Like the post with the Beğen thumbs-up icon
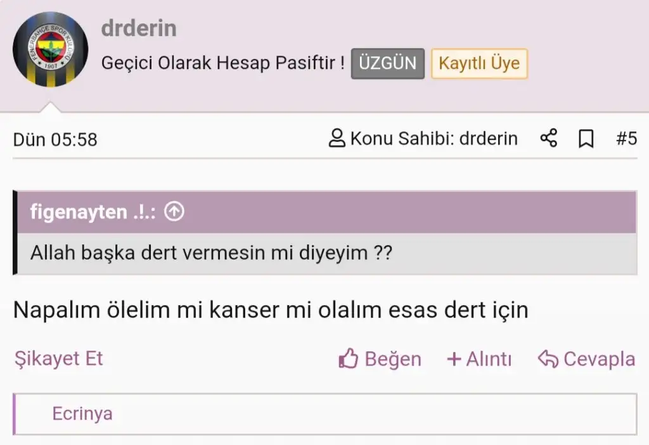This screenshot has width=649, height=445. coord(349,360)
